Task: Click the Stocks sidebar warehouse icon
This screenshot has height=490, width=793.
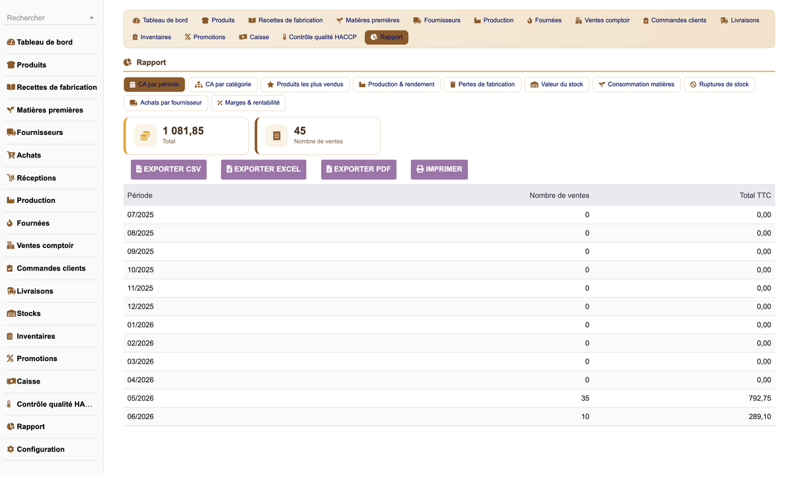Action: pyautogui.click(x=11, y=313)
